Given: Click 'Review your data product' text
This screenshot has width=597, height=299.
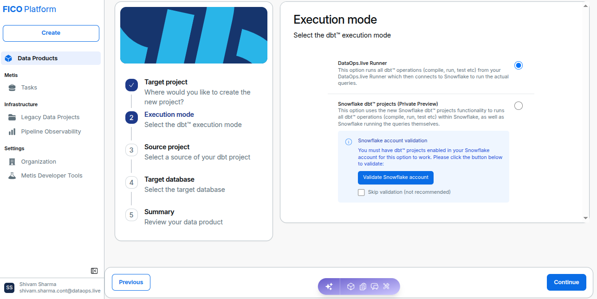Looking at the screenshot, I should tap(183, 222).
